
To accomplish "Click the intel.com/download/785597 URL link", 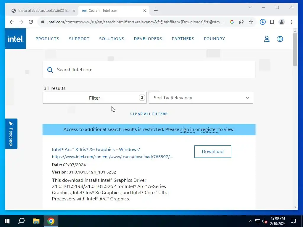I will [112, 157].
